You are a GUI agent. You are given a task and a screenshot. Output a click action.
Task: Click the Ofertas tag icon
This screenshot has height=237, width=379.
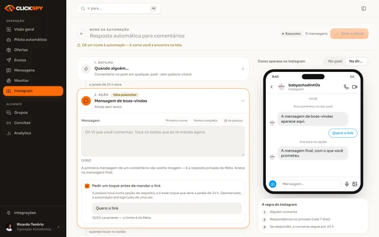8,50
